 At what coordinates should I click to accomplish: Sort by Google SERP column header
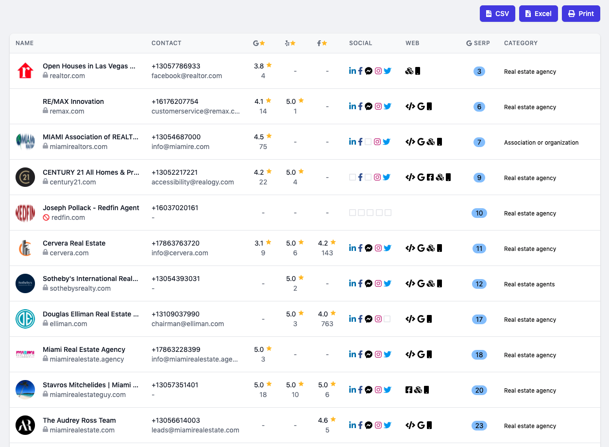[478, 43]
